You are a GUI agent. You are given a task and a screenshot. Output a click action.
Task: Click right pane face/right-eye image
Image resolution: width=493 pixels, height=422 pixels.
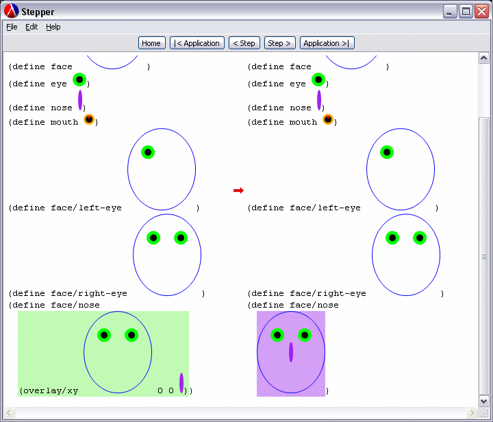pos(406,255)
